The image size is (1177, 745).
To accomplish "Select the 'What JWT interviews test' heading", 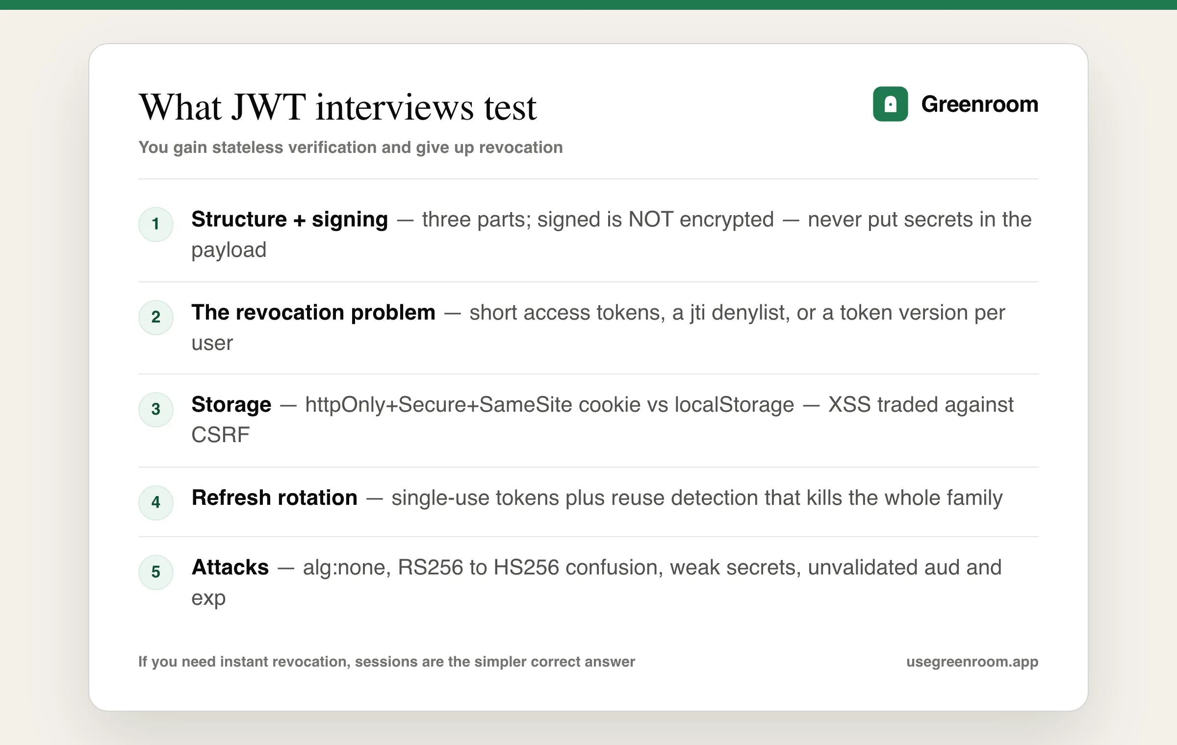I will pyautogui.click(x=338, y=107).
